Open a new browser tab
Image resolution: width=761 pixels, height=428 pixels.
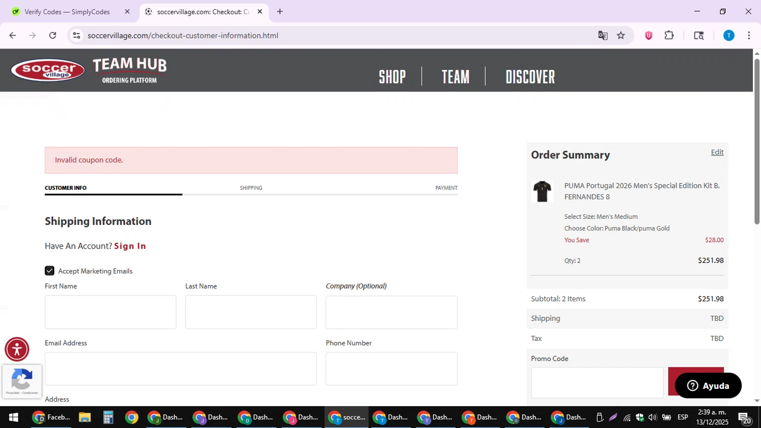pos(280,11)
